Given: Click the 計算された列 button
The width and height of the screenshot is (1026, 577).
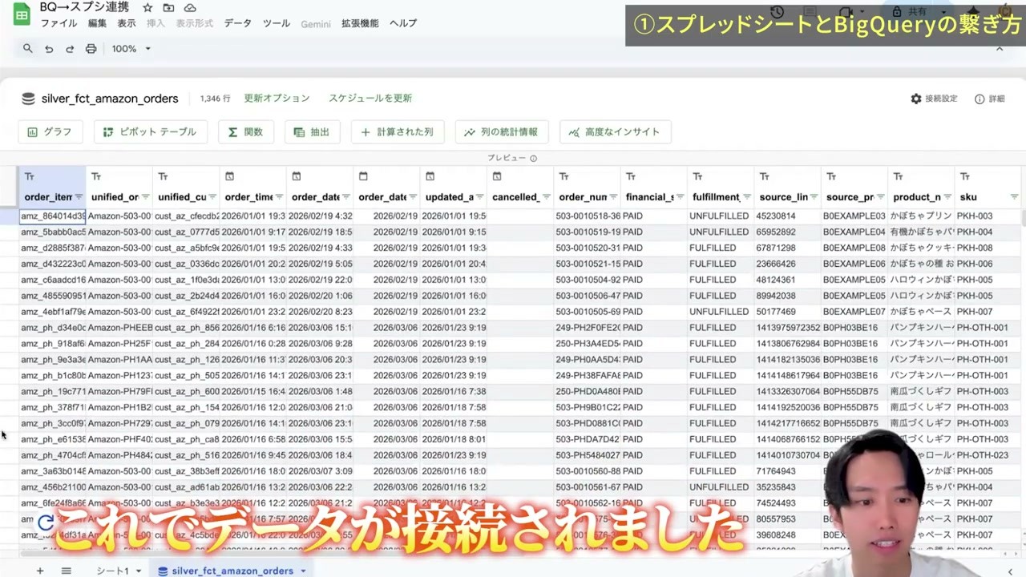Looking at the screenshot, I should point(398,131).
